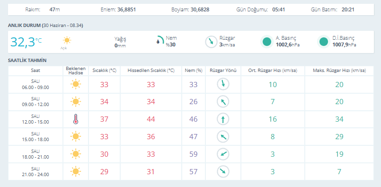Click wind direction arrow for 21.00 - 24.00
The height and width of the screenshot is (187, 381).
(x=223, y=171)
